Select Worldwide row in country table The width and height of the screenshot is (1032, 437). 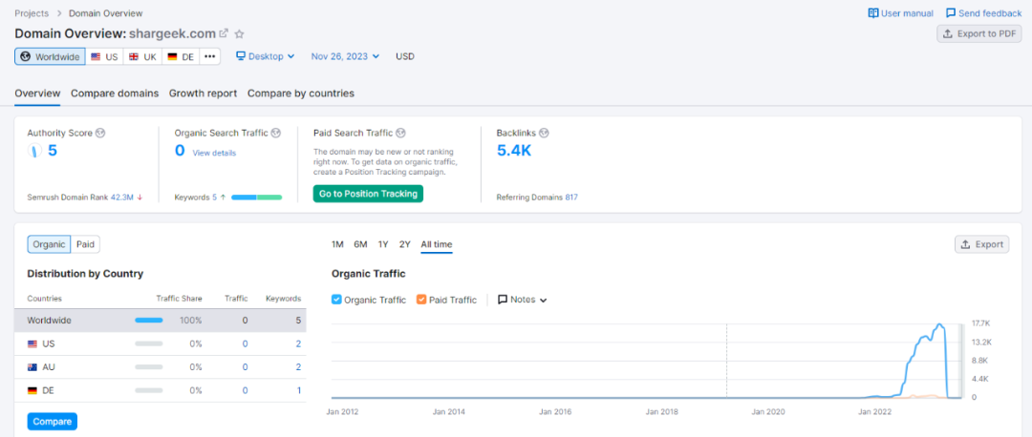click(x=161, y=320)
